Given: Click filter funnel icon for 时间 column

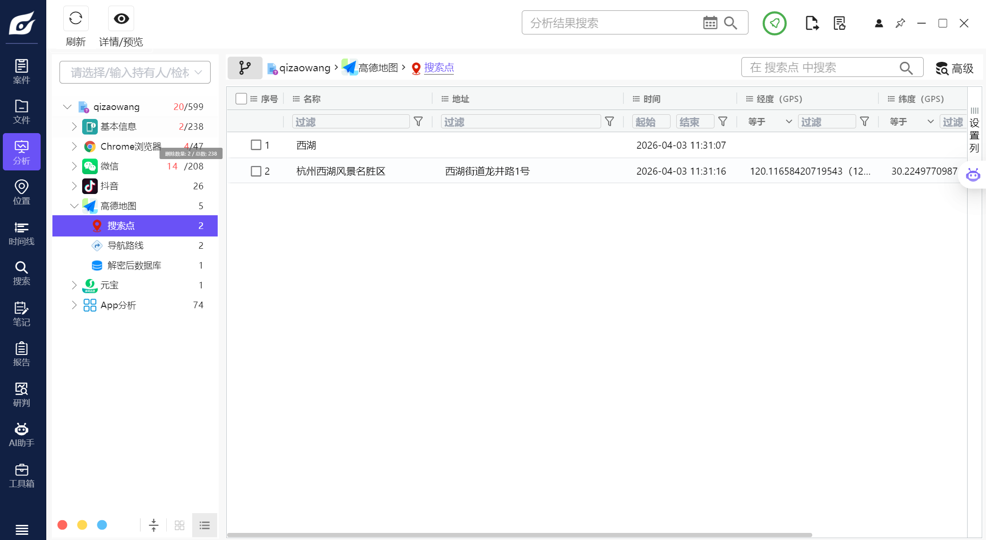Looking at the screenshot, I should [x=722, y=122].
